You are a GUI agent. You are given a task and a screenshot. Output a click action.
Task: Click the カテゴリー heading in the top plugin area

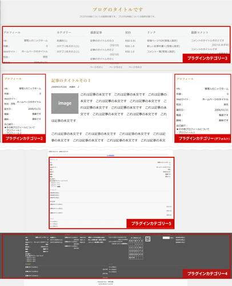coord(64,33)
